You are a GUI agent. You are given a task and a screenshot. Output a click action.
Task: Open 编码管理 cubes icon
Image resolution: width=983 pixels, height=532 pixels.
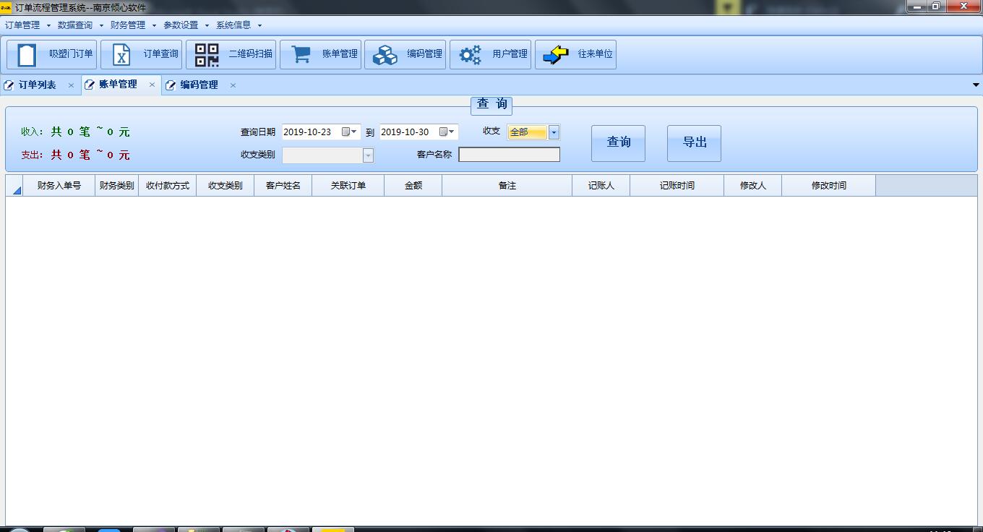pos(385,55)
